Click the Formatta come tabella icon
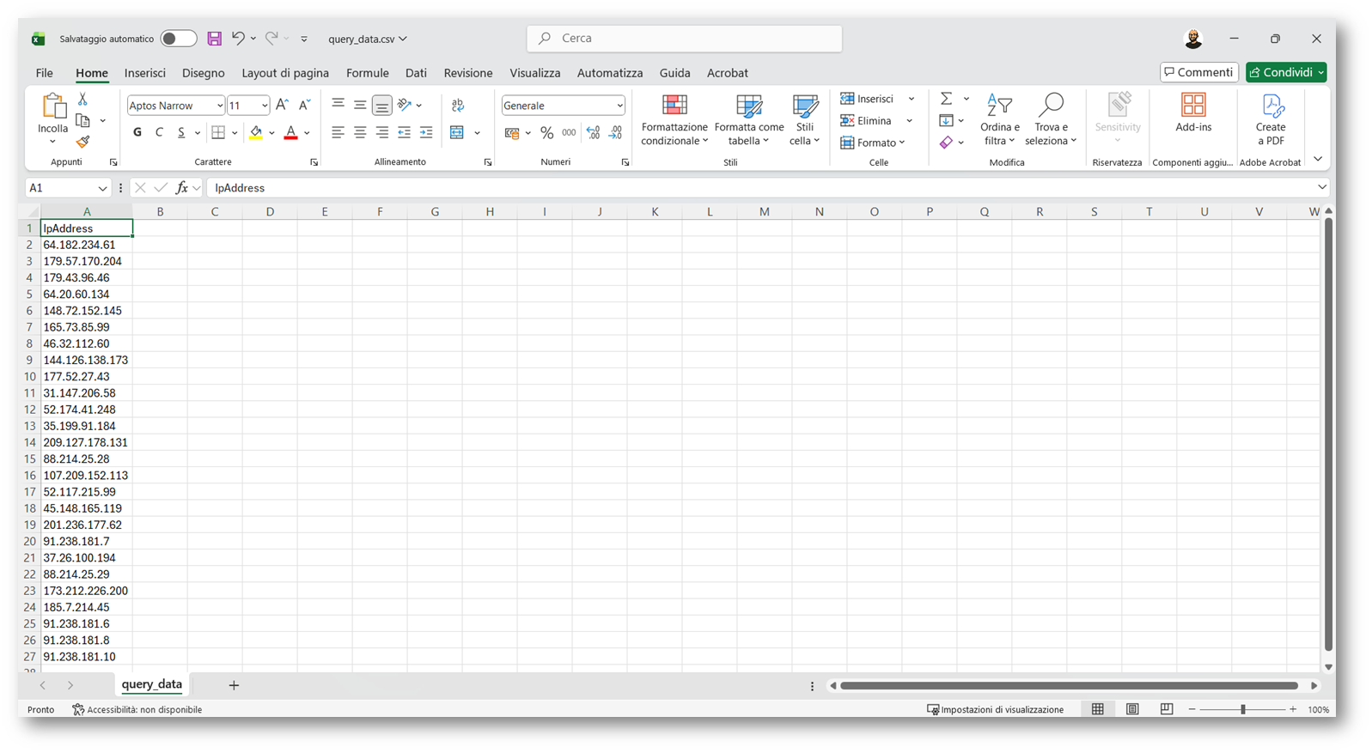This screenshot has width=1372, height=753. 748,120
